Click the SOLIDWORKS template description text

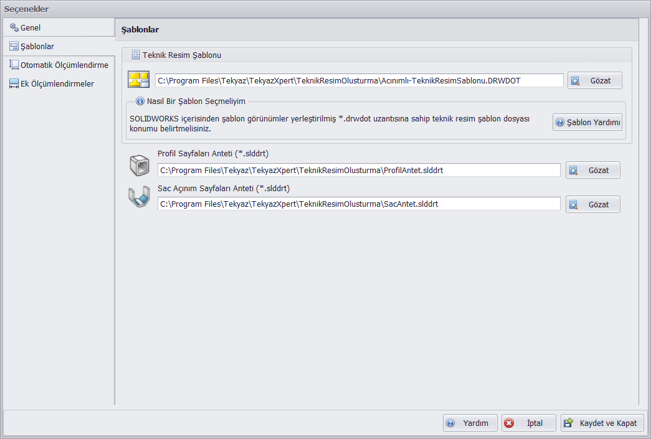[x=329, y=124]
